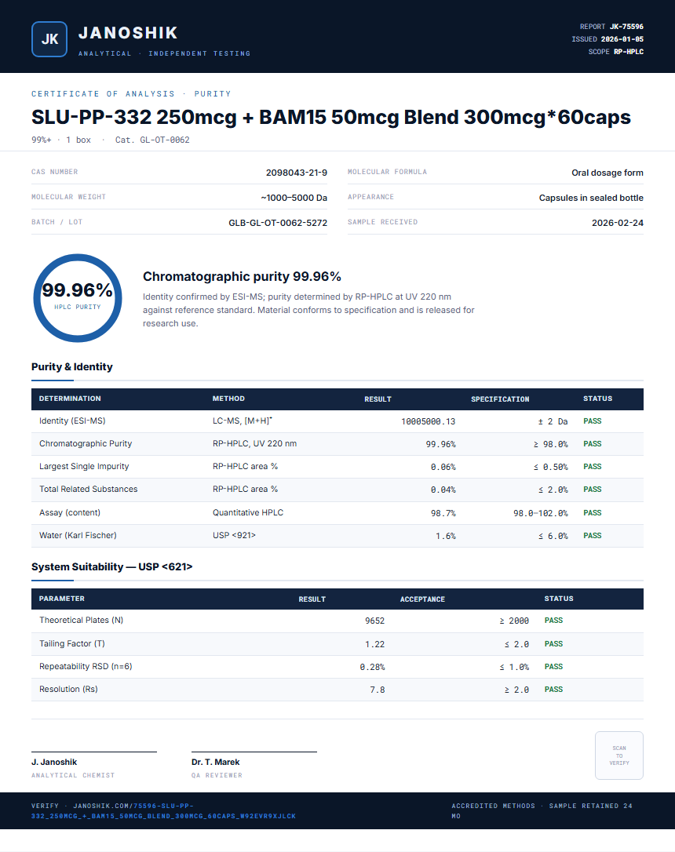Select the product title SLU-PP-332 blend
675x852 pixels.
331,117
